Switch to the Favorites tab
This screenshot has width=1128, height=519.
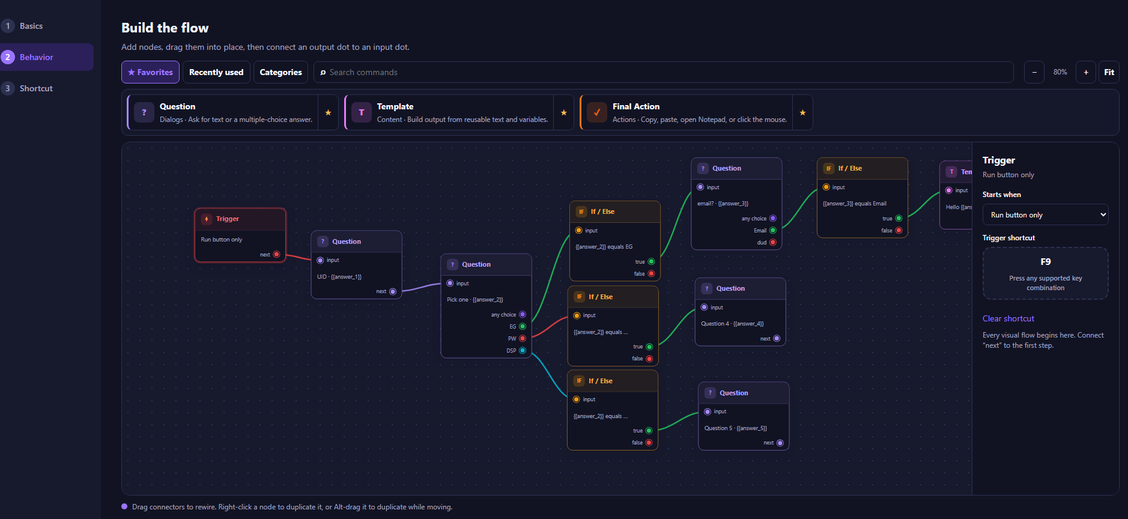pyautogui.click(x=150, y=72)
